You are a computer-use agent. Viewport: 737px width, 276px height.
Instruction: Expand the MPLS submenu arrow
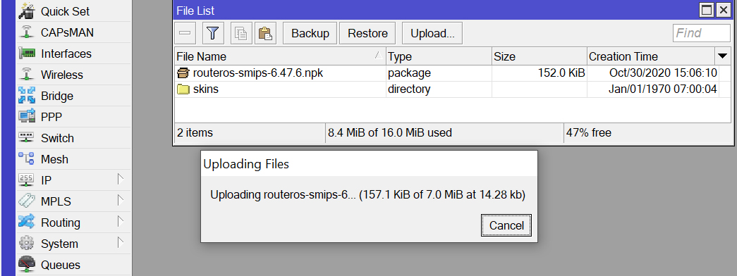121,201
